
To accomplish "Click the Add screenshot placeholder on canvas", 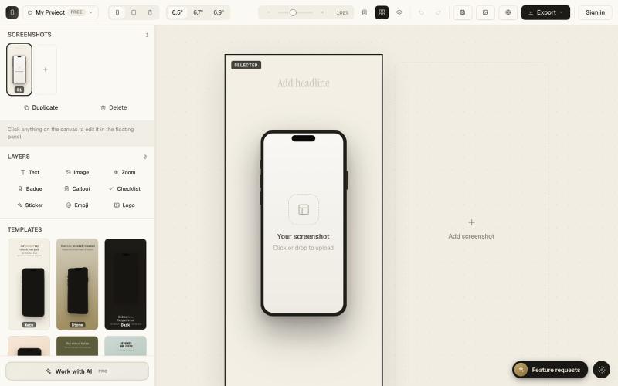I will 471,229.
